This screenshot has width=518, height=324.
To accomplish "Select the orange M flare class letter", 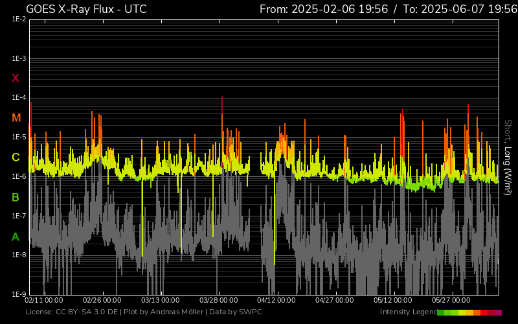I will 16,118.
